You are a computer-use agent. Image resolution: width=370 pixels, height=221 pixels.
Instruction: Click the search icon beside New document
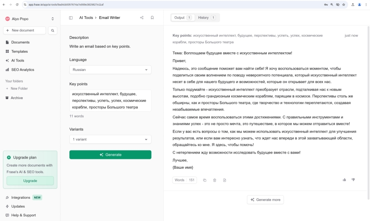[53, 31]
